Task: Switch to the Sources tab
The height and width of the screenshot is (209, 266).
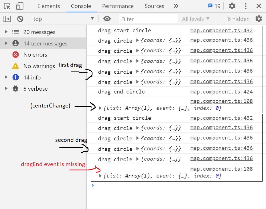Action: point(154,6)
